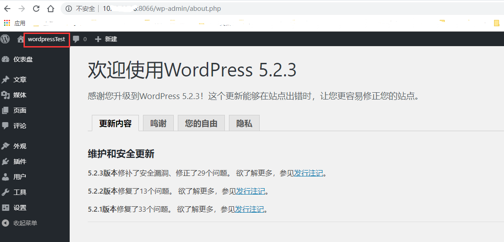Click the 评论 comment icon in sidebar
Image resolution: width=504 pixels, height=242 pixels.
(5, 126)
